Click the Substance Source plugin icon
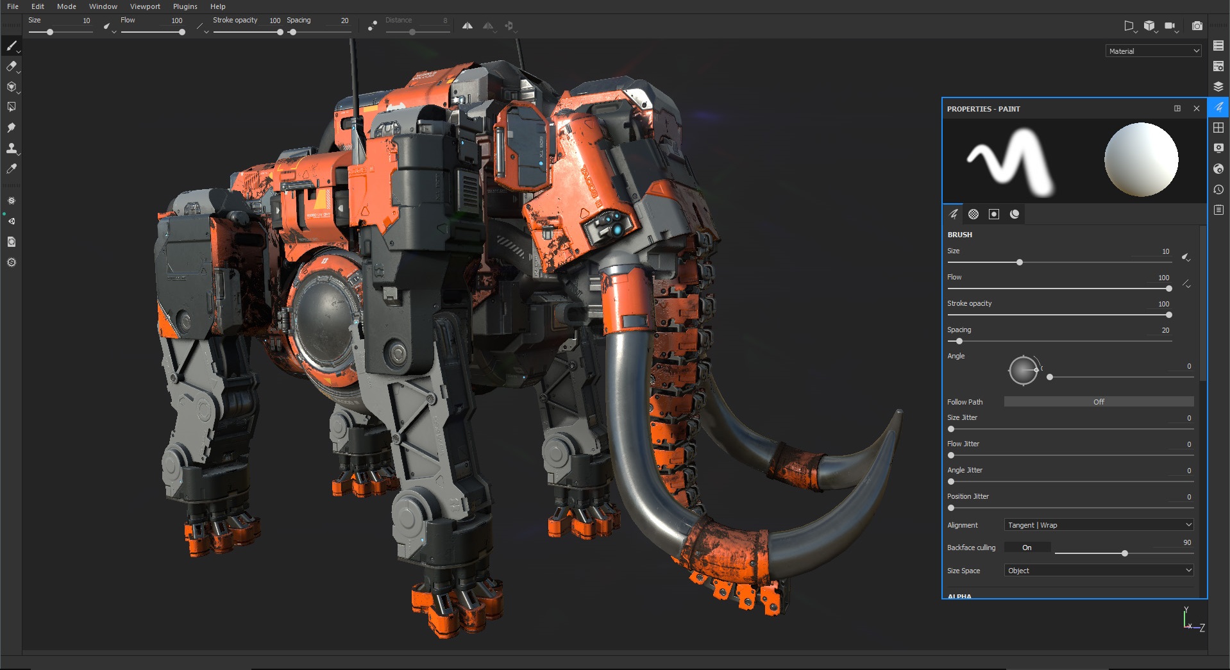This screenshot has height=670, width=1230. (12, 201)
